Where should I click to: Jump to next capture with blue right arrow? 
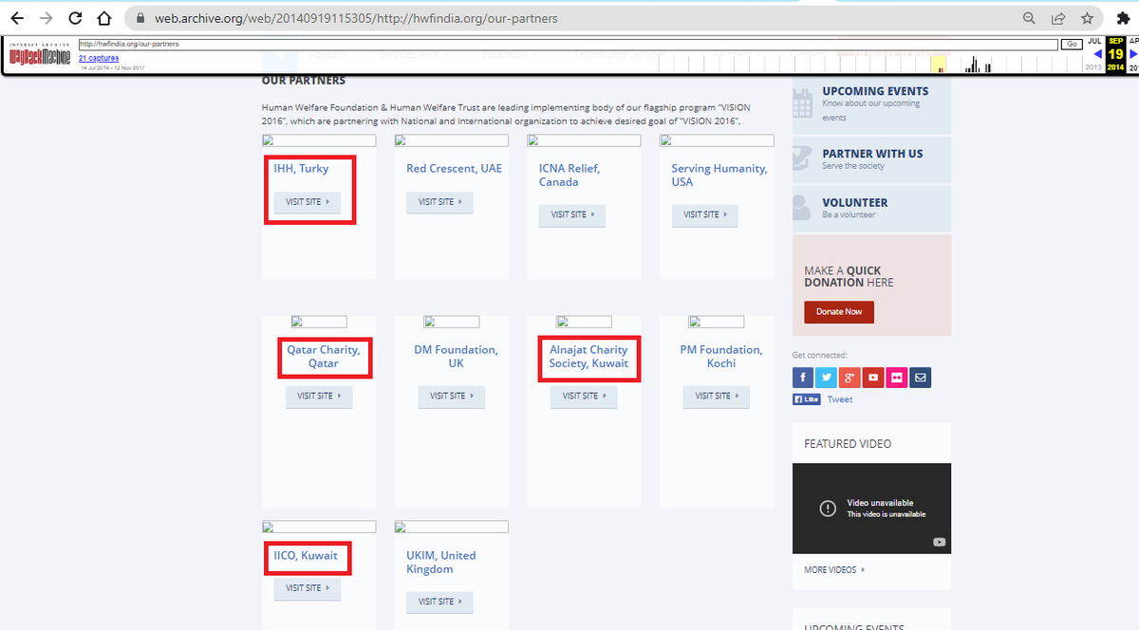(1133, 54)
